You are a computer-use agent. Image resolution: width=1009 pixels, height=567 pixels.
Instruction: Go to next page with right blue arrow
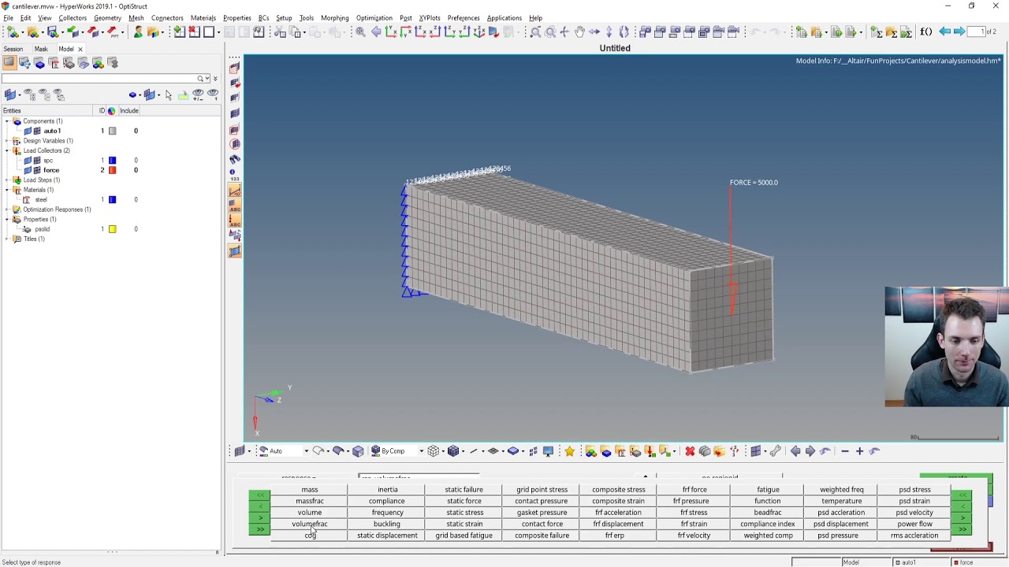click(959, 32)
